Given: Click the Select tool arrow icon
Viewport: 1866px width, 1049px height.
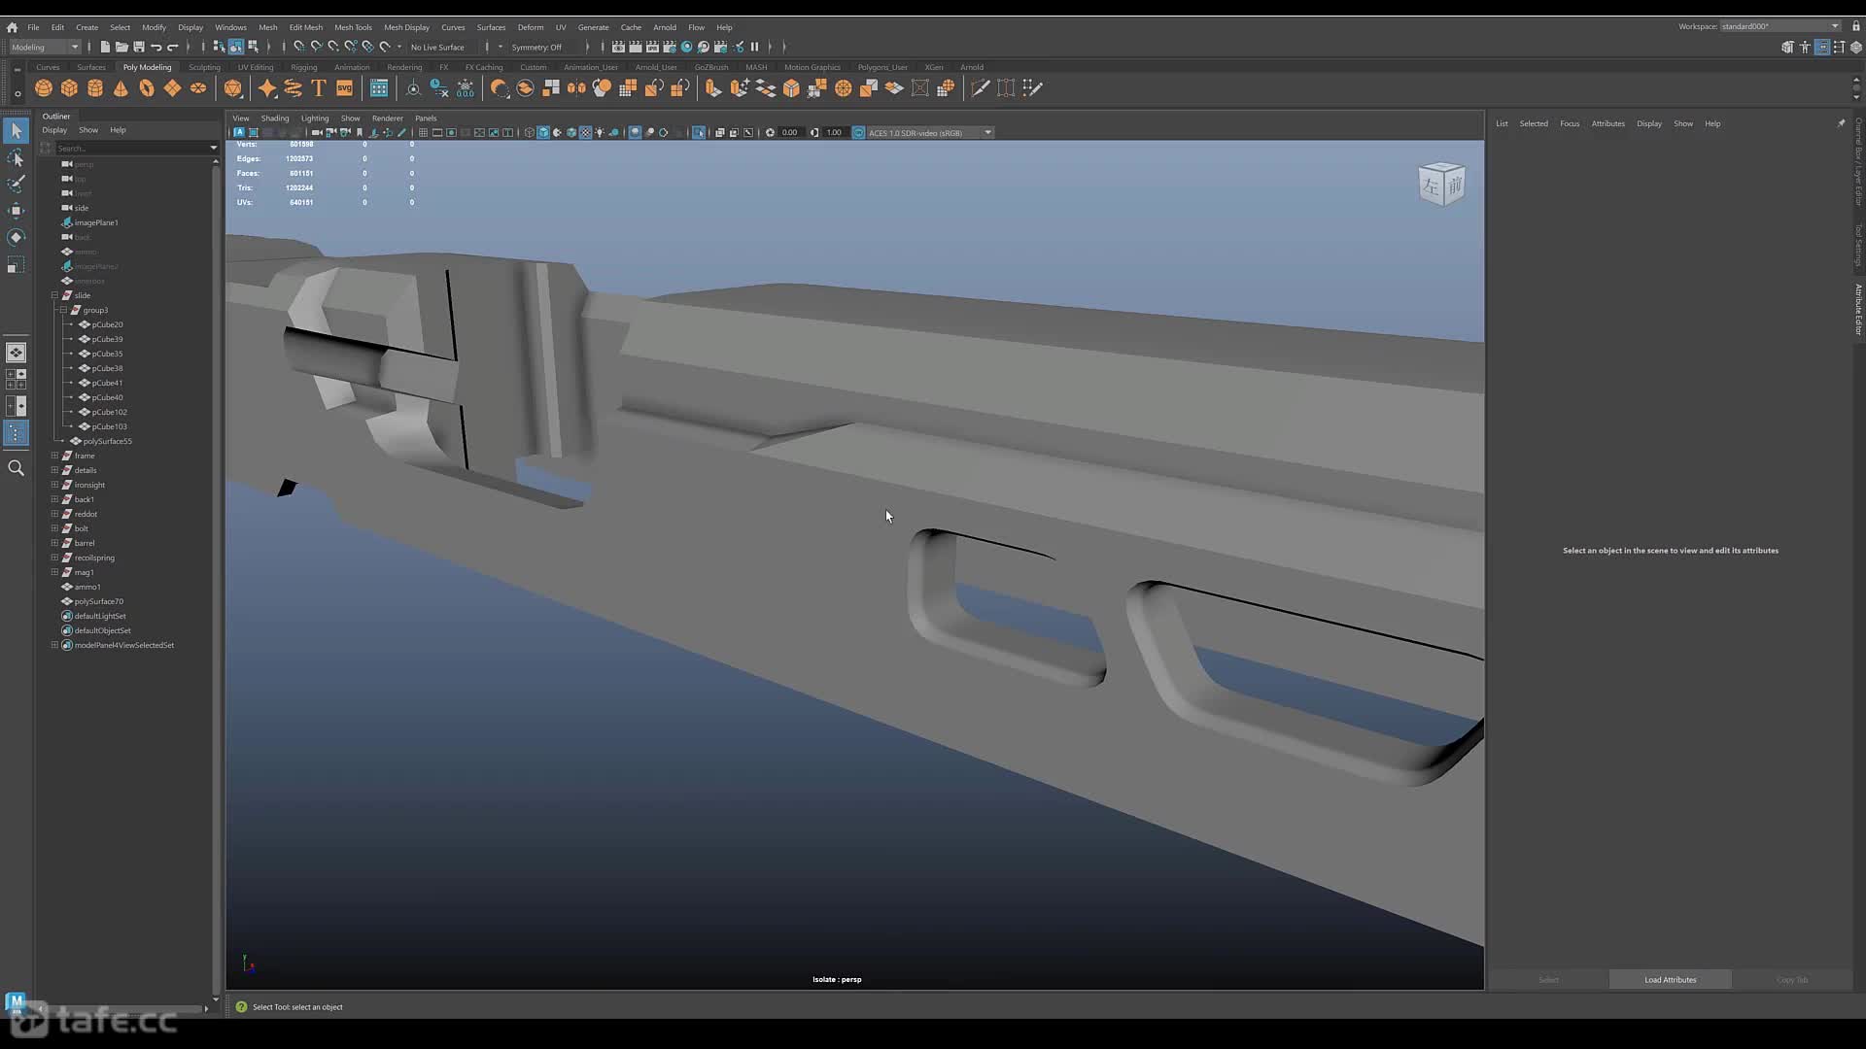Looking at the screenshot, I should [16, 130].
